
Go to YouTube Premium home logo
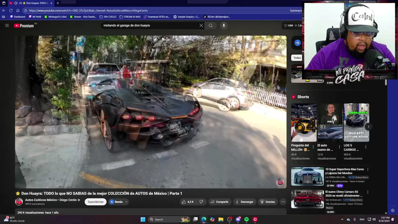tap(24, 26)
